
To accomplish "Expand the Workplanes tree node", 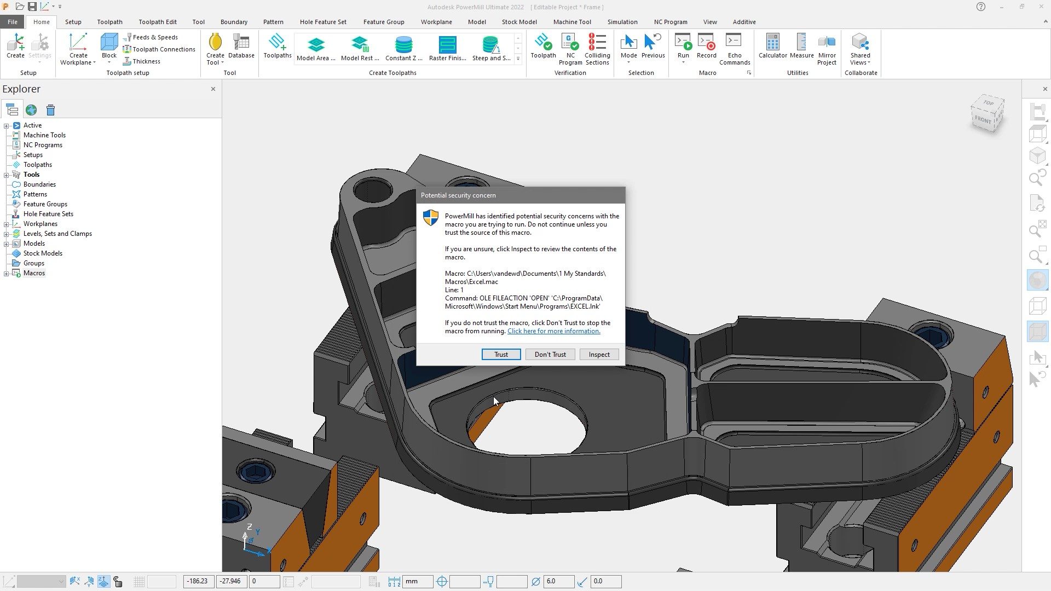I will (6, 224).
